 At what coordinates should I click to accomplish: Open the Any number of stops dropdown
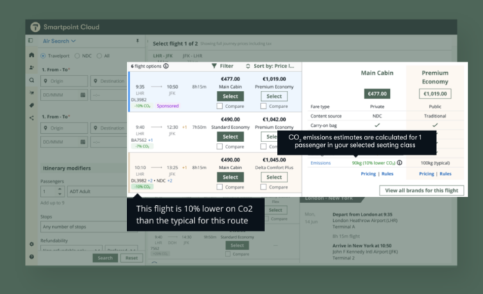pyautogui.click(x=84, y=227)
